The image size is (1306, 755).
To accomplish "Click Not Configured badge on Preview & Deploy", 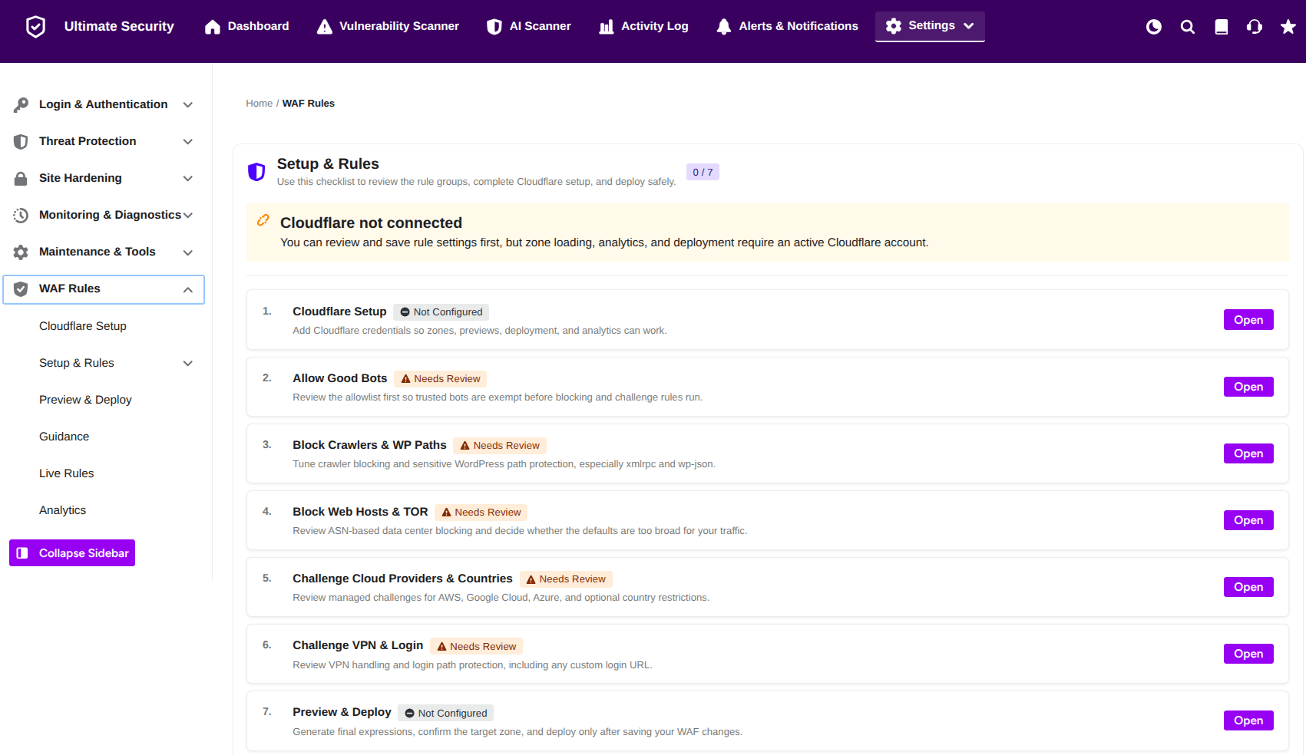I will (x=446, y=714).
